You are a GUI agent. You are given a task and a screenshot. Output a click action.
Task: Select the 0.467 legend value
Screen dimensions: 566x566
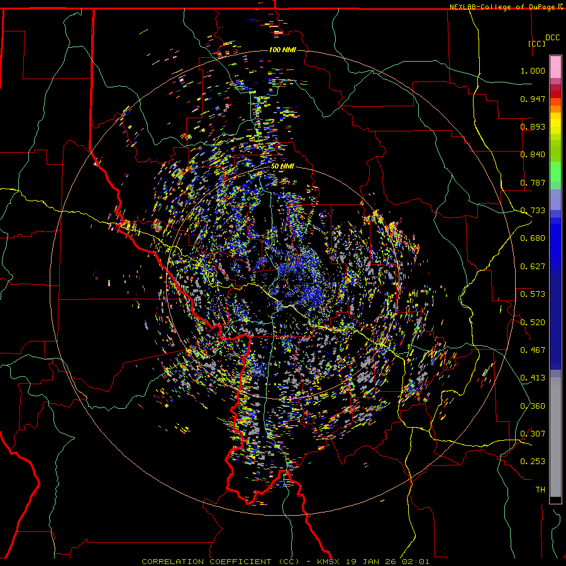[533, 350]
